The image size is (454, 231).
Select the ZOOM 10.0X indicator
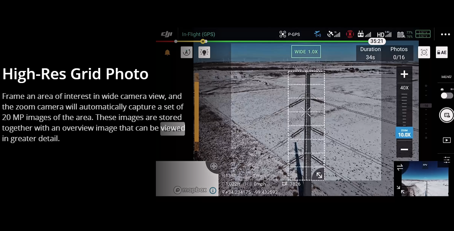pyautogui.click(x=404, y=133)
